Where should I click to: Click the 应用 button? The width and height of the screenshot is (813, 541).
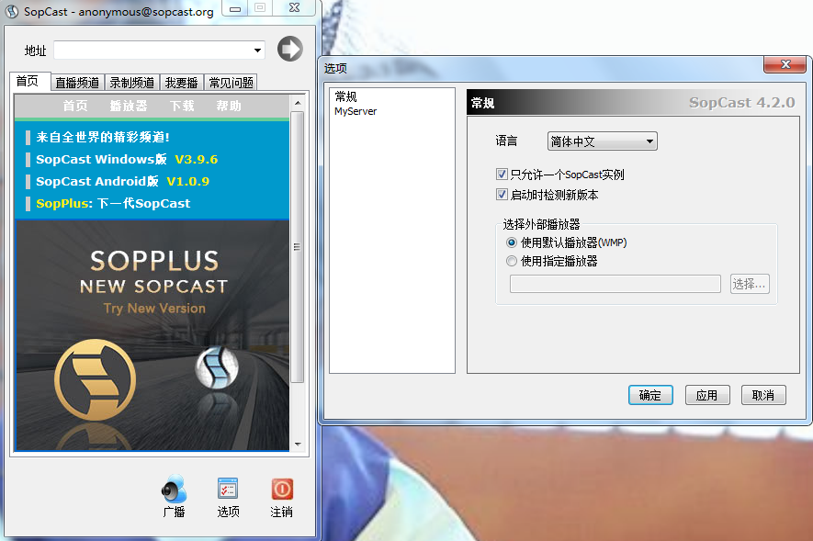click(707, 395)
